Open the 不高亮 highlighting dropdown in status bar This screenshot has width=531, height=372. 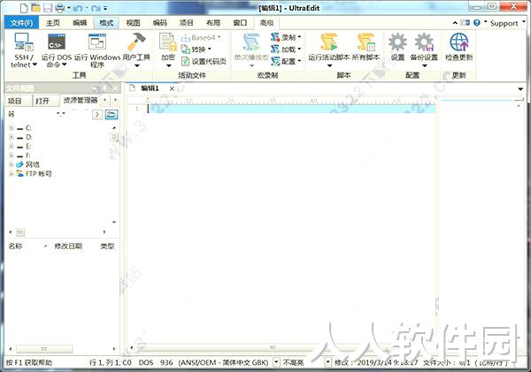327,362
